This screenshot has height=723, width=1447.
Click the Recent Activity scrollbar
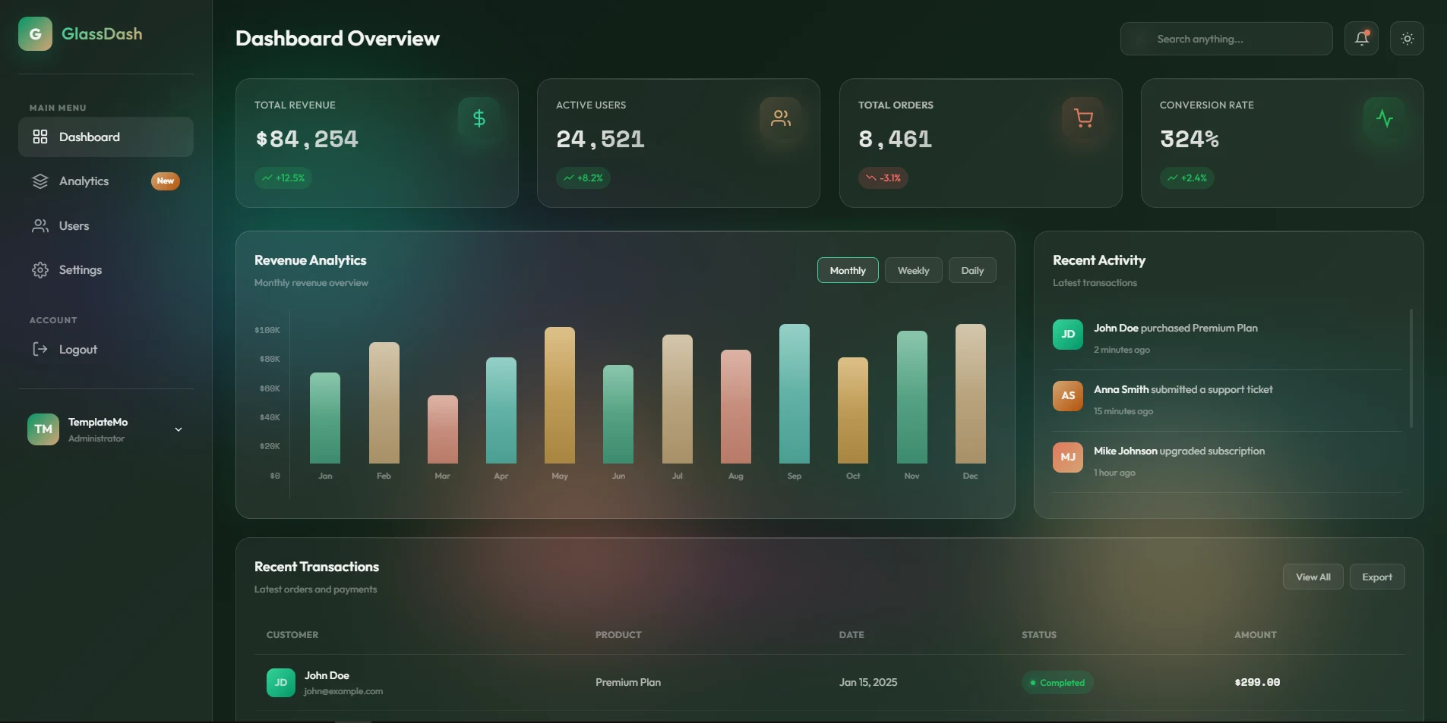coord(1411,368)
